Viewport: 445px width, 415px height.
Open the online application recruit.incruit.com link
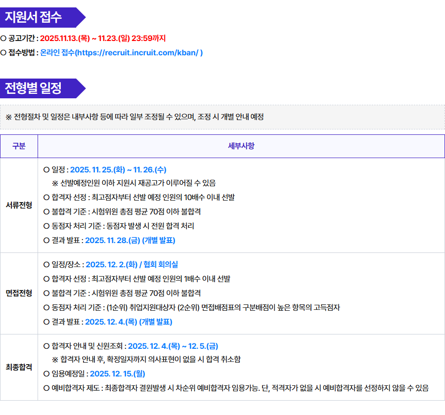pos(121,52)
